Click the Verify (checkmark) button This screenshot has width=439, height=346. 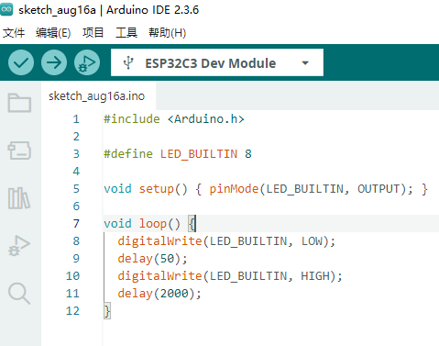(21, 62)
